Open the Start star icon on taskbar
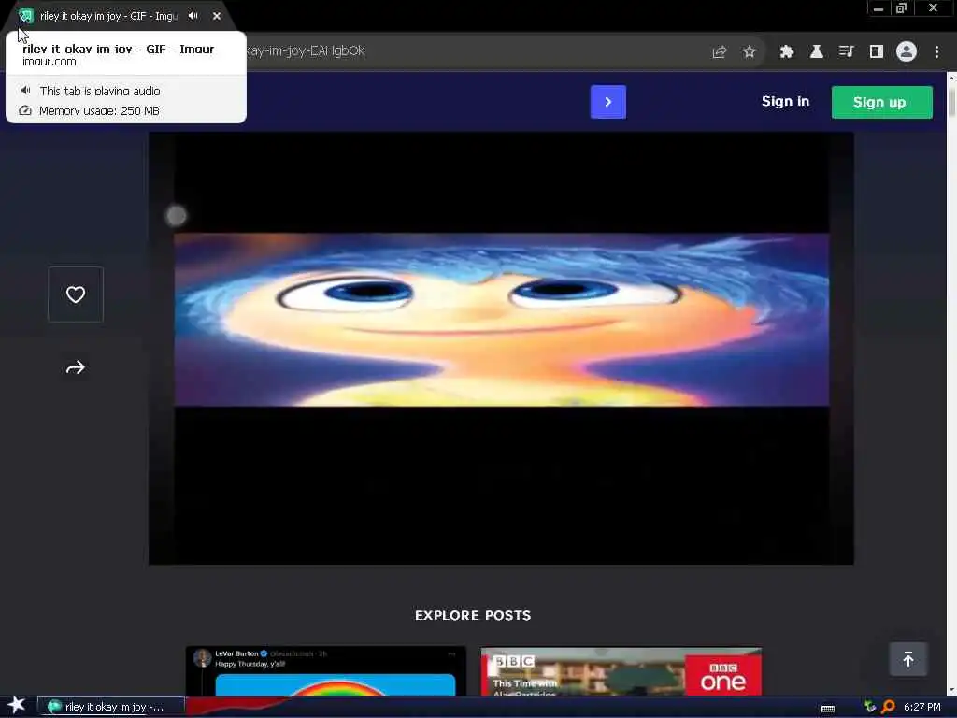Screen dimensions: 957x718 pyautogui.click(x=16, y=705)
